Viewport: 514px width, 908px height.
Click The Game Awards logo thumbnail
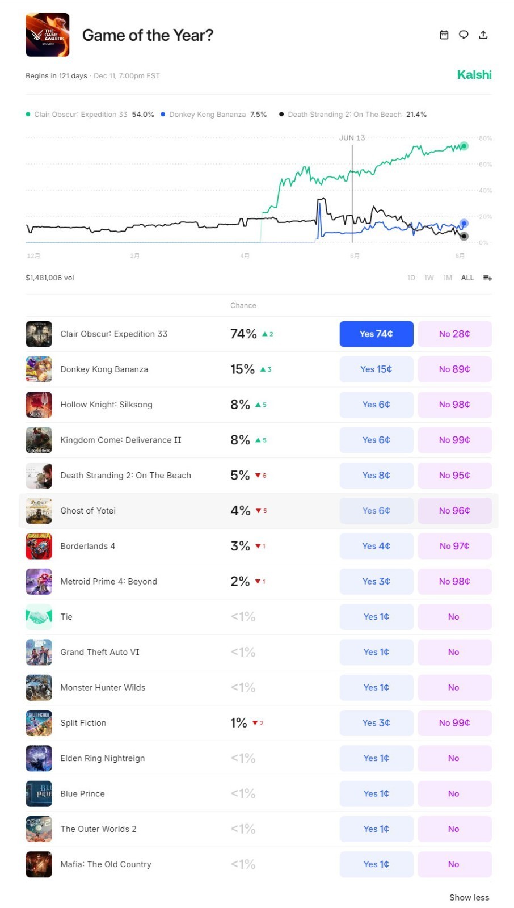48,35
